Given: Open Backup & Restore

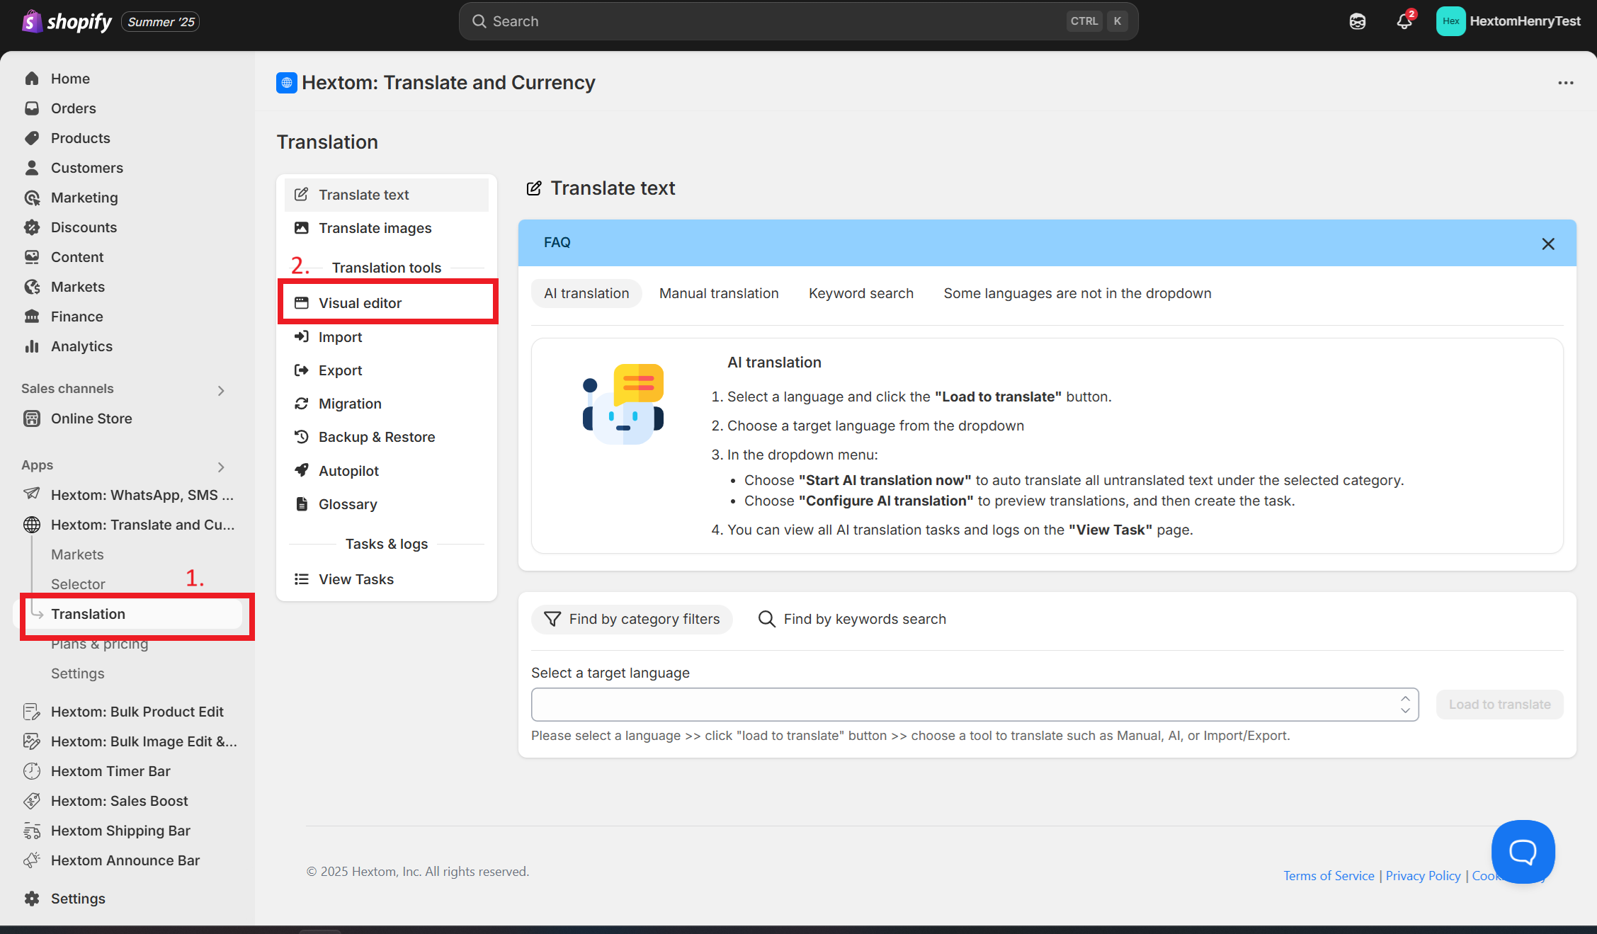Looking at the screenshot, I should pos(386,437).
